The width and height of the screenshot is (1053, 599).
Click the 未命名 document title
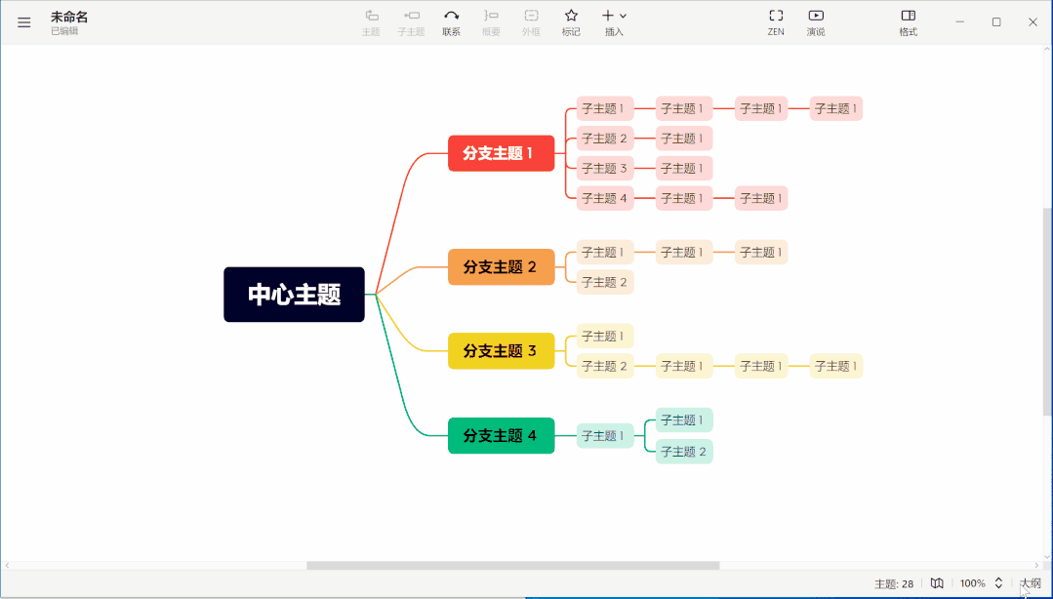pos(69,17)
